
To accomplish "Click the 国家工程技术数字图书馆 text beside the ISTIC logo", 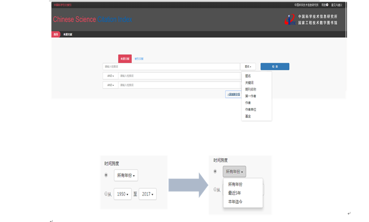I will 318,23.
